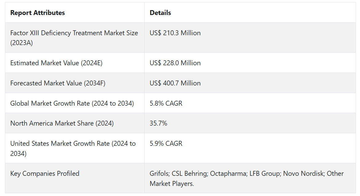
Task: Select the North America Market Share cell
Action: click(62, 123)
